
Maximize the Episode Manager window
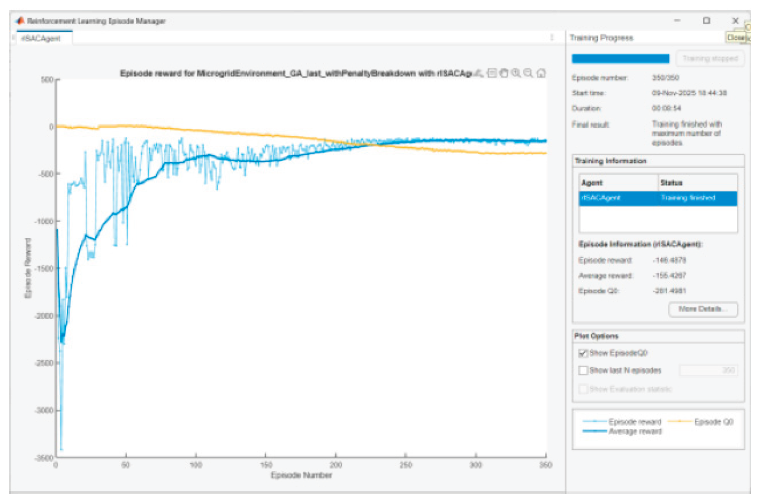706,21
